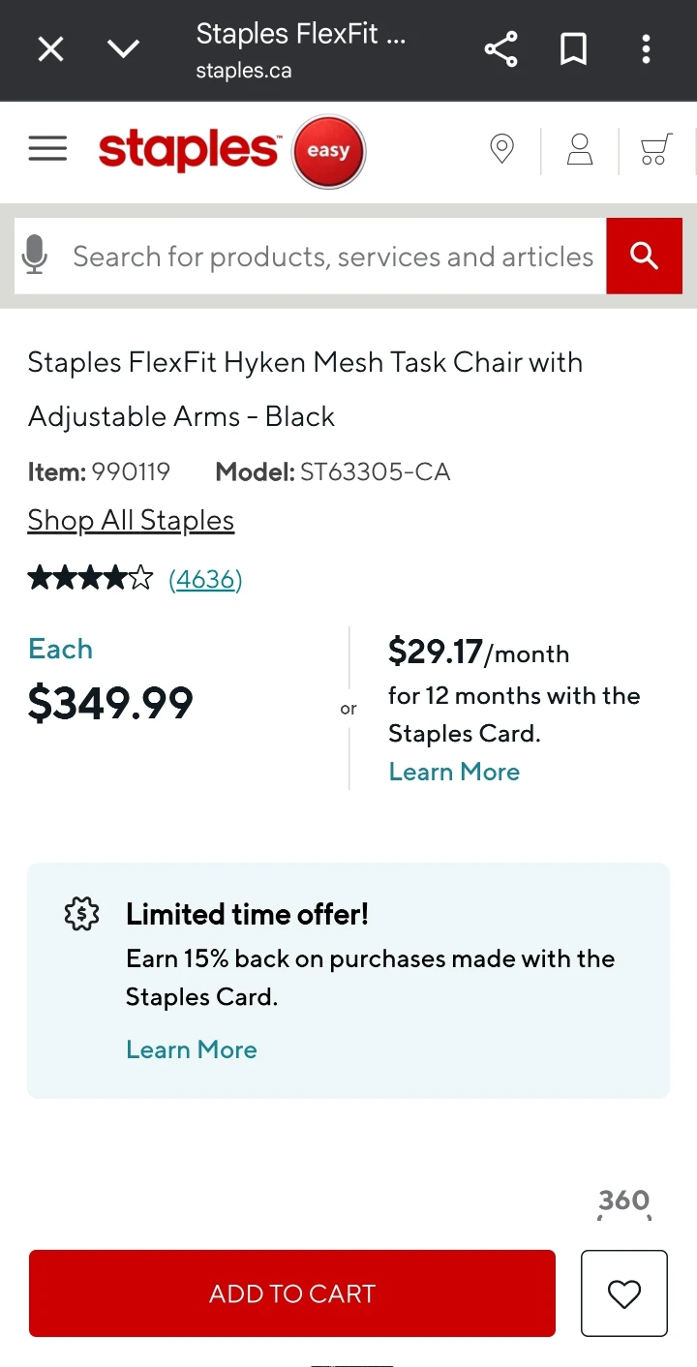
Task: Expand the downward chevron in browser bar
Action: (x=123, y=48)
